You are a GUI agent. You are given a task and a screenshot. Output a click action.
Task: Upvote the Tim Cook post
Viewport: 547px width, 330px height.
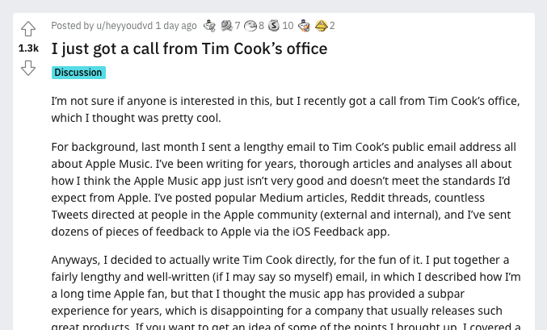point(28,30)
